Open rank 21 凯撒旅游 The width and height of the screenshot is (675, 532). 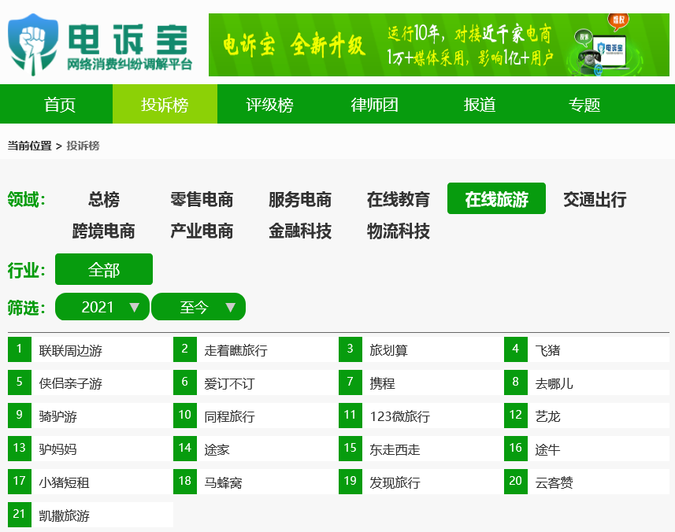pos(91,515)
